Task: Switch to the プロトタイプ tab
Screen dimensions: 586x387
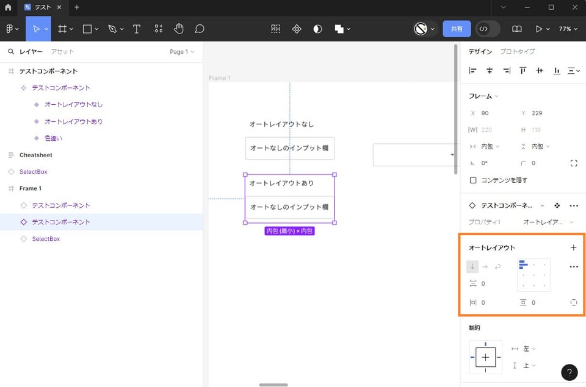Action: [517, 52]
